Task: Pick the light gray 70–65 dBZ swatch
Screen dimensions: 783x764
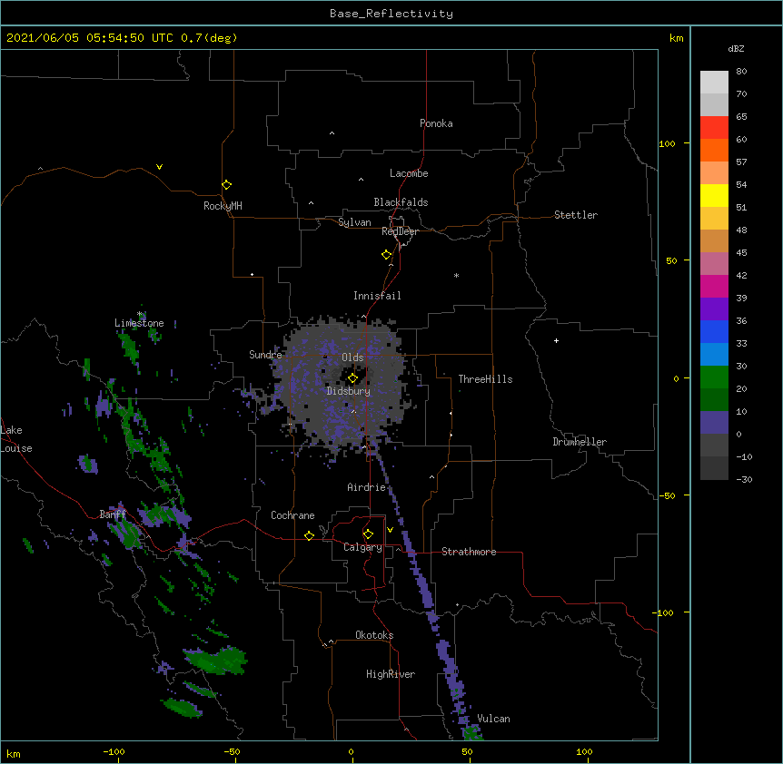Action: pyautogui.click(x=714, y=104)
